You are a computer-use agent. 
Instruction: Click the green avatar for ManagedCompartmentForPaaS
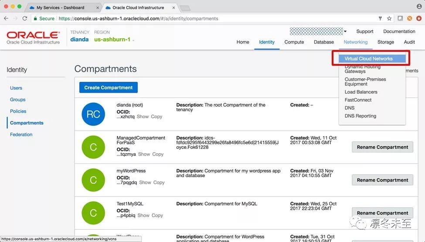pos(93,147)
